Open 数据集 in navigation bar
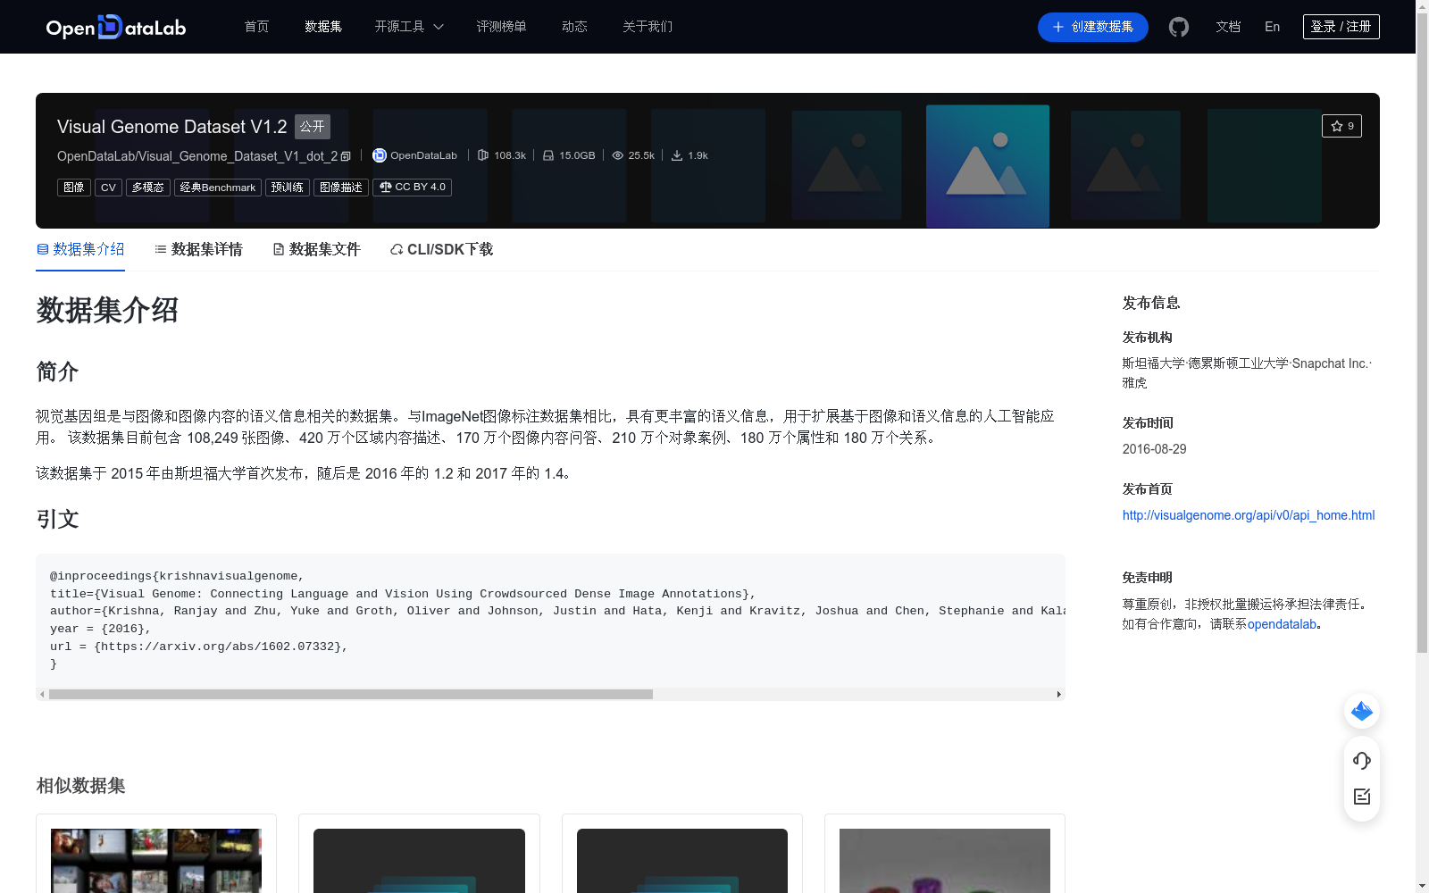Image resolution: width=1429 pixels, height=893 pixels. click(x=323, y=27)
